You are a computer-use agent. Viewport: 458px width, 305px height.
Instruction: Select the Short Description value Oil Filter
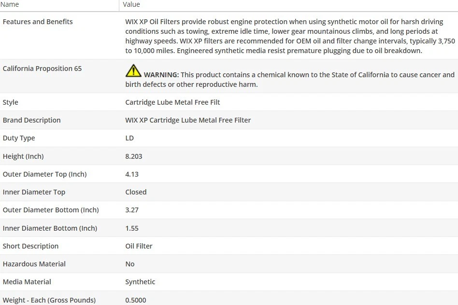click(x=139, y=246)
